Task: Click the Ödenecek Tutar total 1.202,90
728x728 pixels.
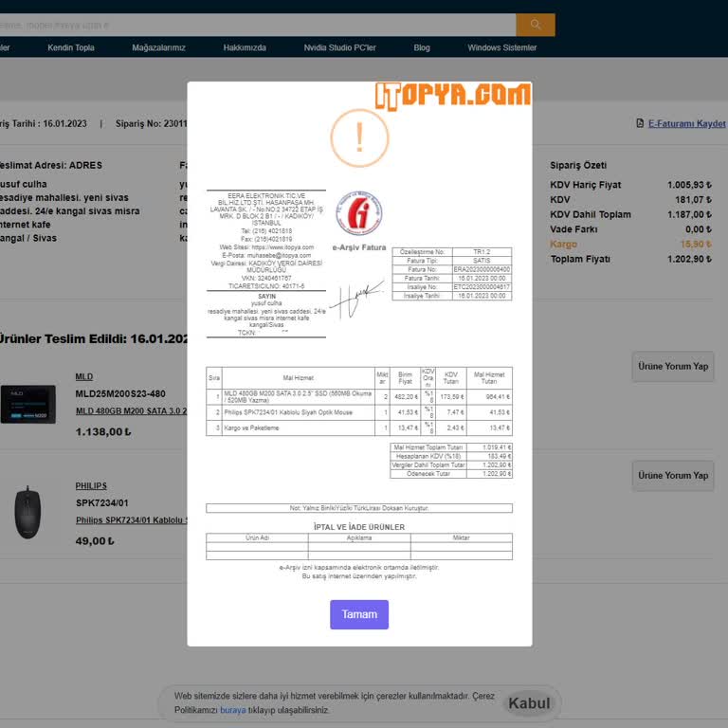Action: pos(490,474)
